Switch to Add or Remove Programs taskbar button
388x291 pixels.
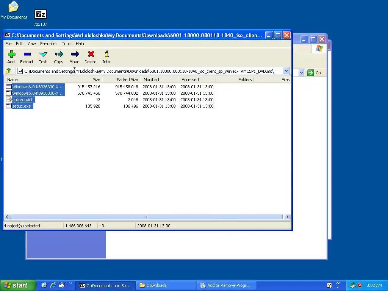tap(227, 285)
